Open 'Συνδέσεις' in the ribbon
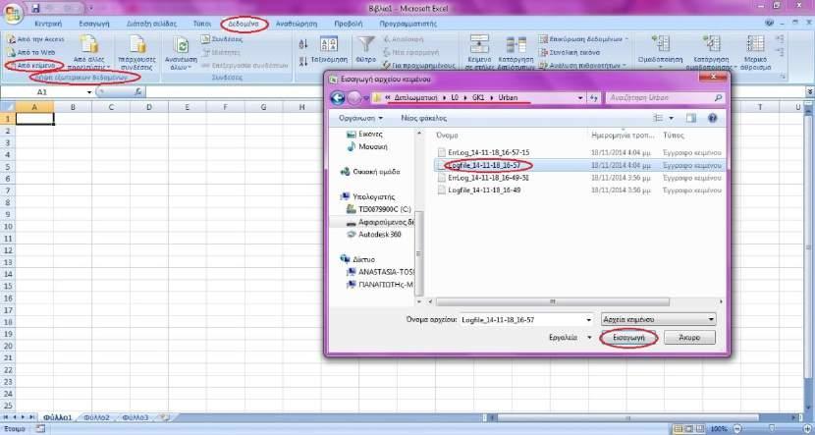 [222, 39]
